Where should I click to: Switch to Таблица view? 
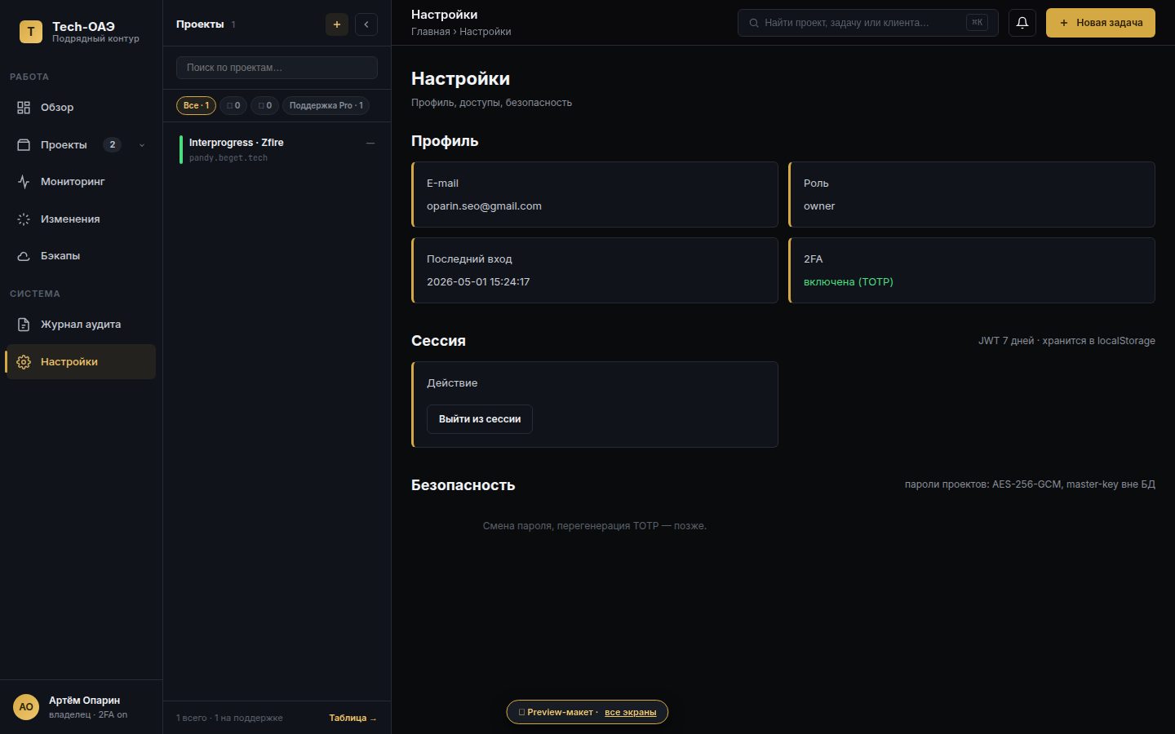tap(352, 719)
